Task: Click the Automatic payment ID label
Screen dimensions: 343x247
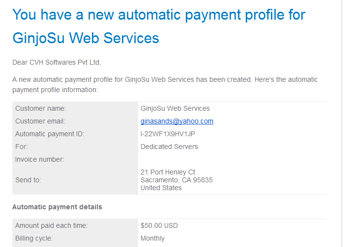Action: point(50,134)
